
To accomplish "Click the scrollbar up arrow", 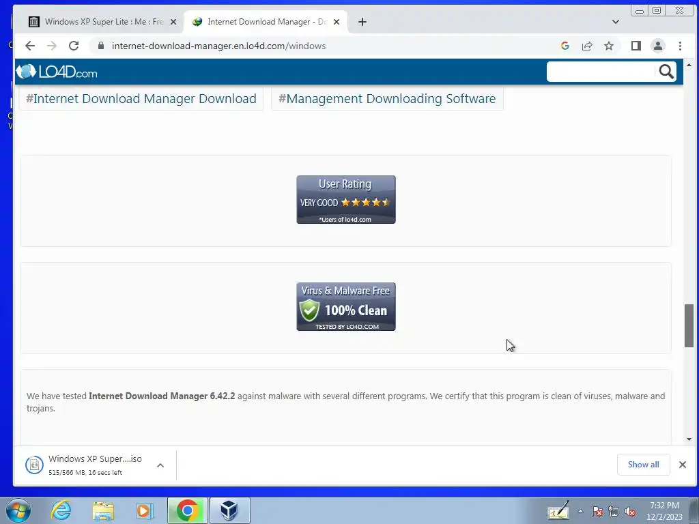I will pos(689,65).
